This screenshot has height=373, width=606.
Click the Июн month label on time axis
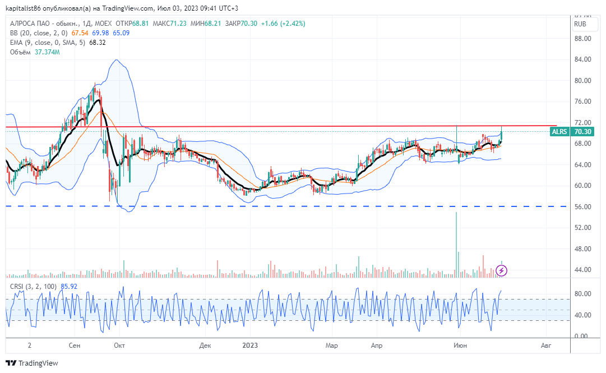coord(460,346)
